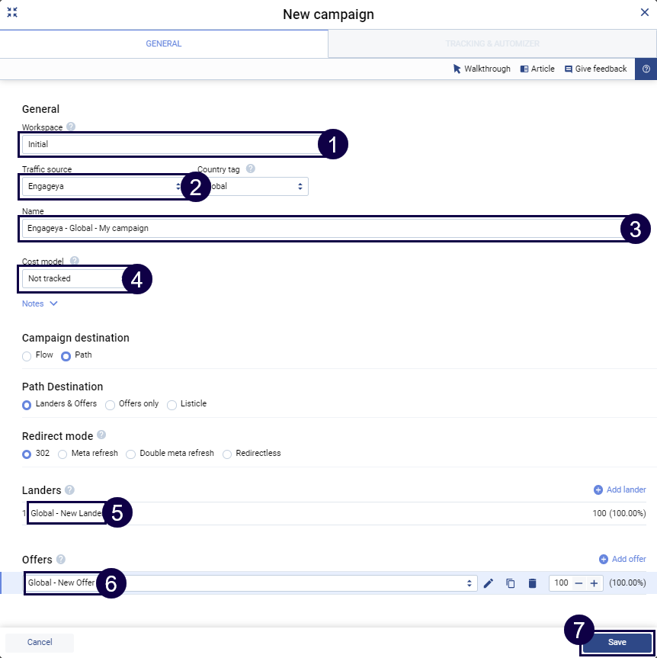
Task: Increase offer weight with plus button
Action: click(x=594, y=583)
